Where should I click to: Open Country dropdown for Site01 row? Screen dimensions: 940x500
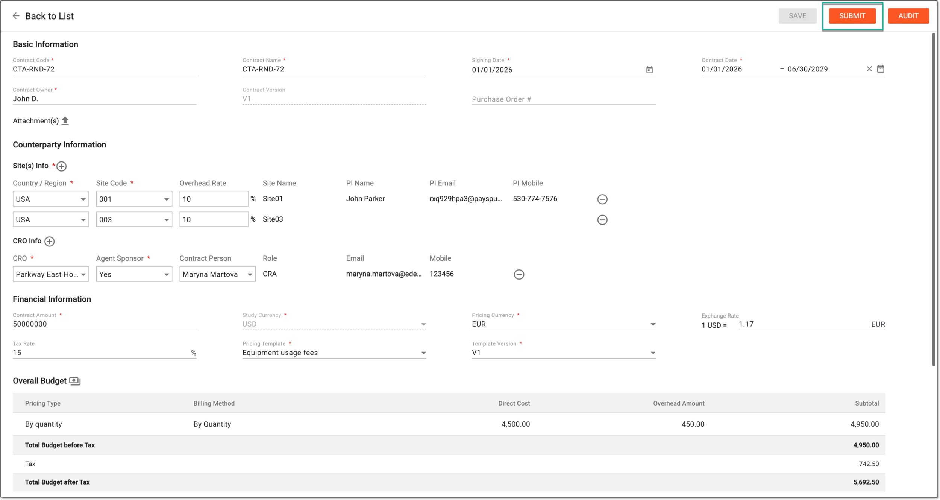point(51,199)
